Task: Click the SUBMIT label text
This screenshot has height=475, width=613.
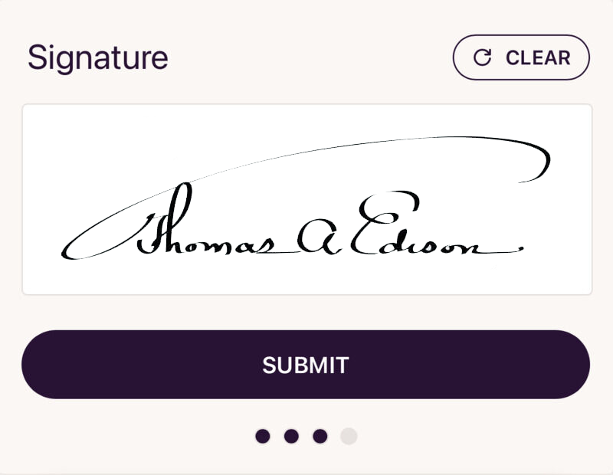Action: click(x=306, y=365)
